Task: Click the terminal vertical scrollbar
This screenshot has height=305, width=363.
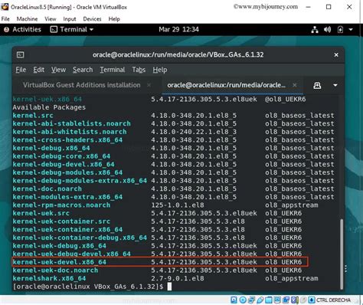Action: tap(342, 254)
